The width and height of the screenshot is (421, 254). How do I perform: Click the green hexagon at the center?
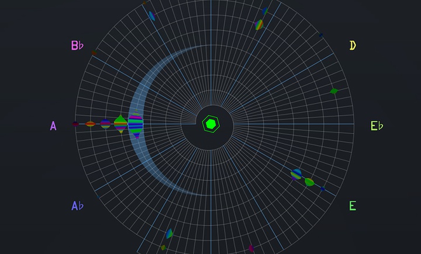point(210,124)
